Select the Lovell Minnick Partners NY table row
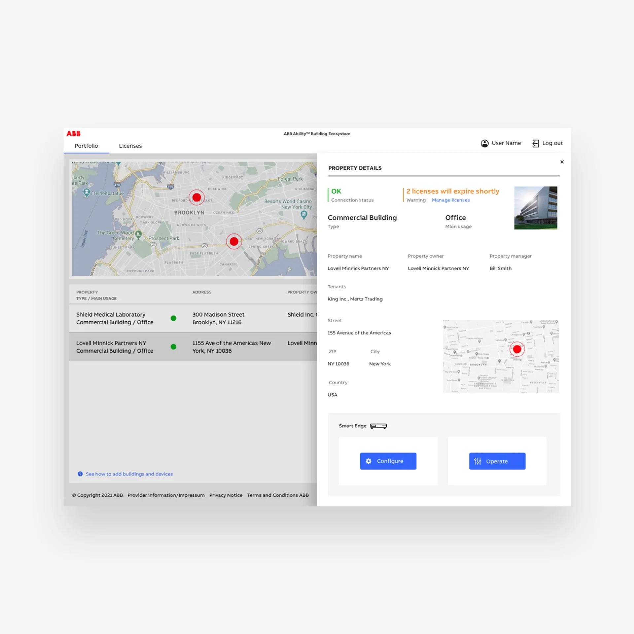Image resolution: width=634 pixels, height=634 pixels. (x=193, y=347)
